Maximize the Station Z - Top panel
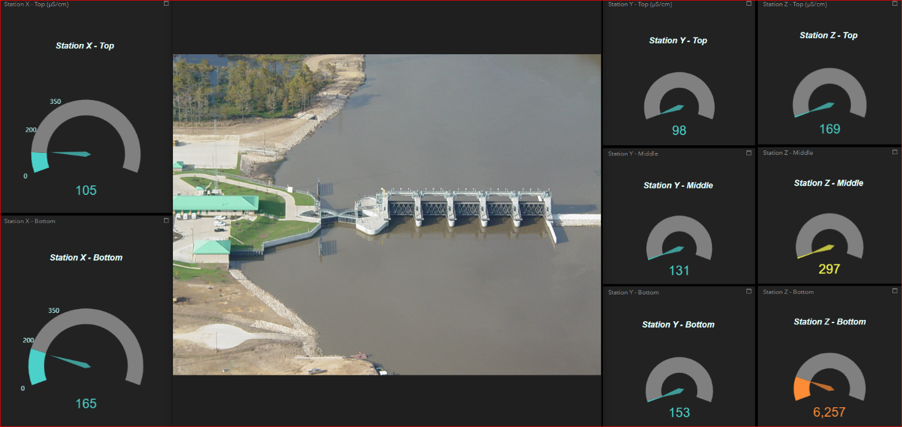This screenshot has width=902, height=427. 896,4
